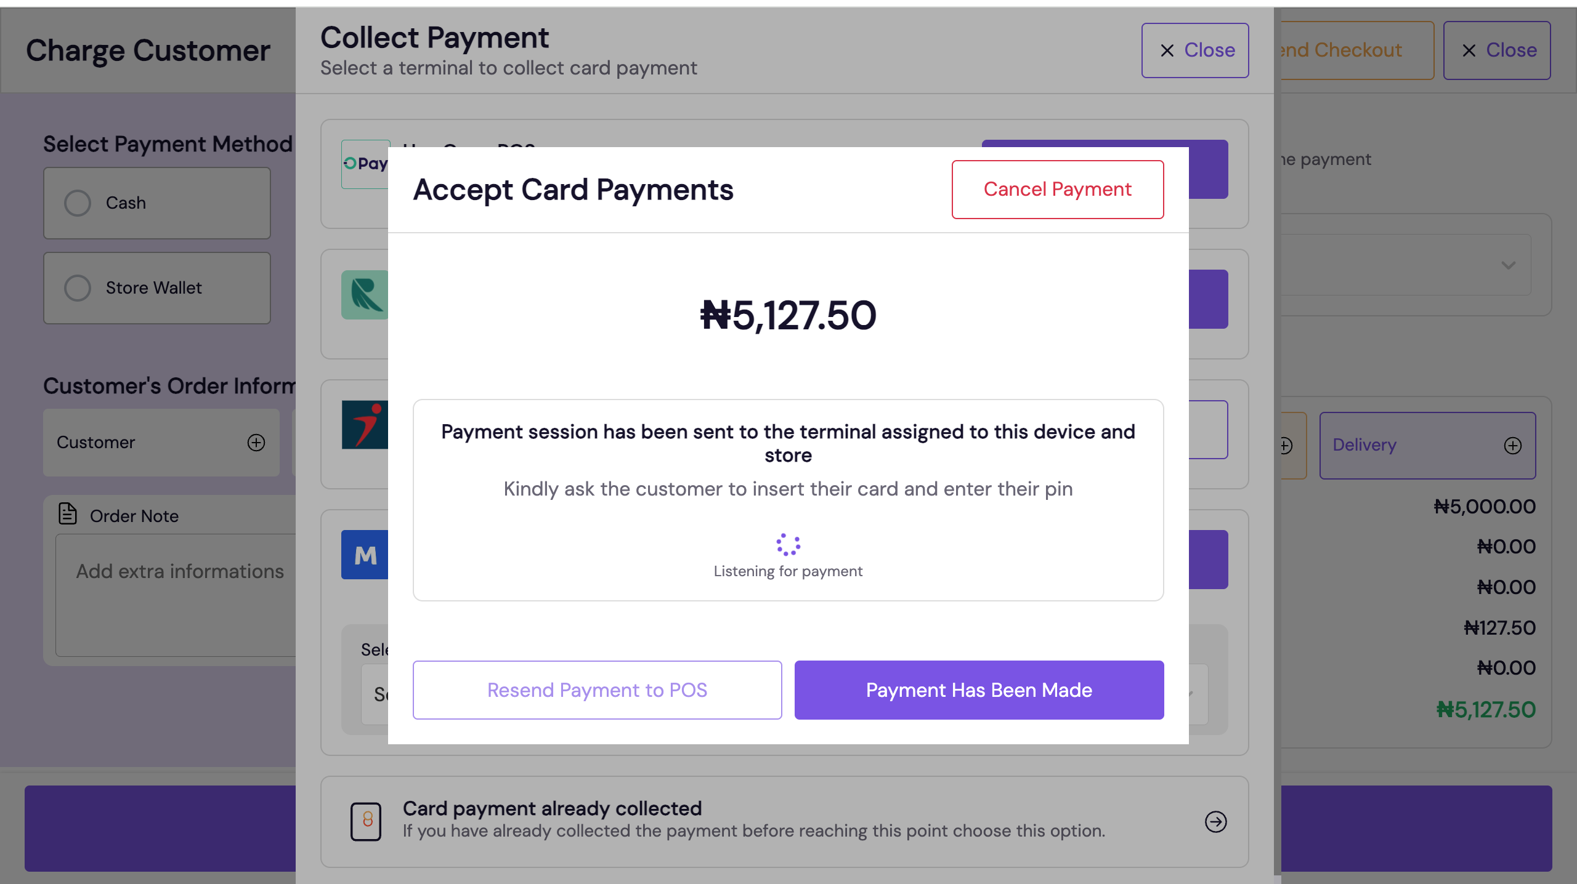The width and height of the screenshot is (1577, 884).
Task: Click the OPay terminal logo icon
Action: (365, 164)
